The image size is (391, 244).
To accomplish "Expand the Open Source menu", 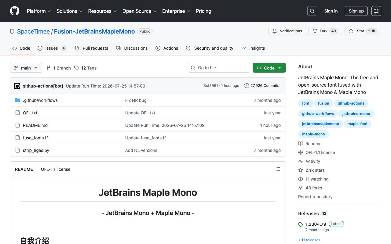I will point(140,11).
